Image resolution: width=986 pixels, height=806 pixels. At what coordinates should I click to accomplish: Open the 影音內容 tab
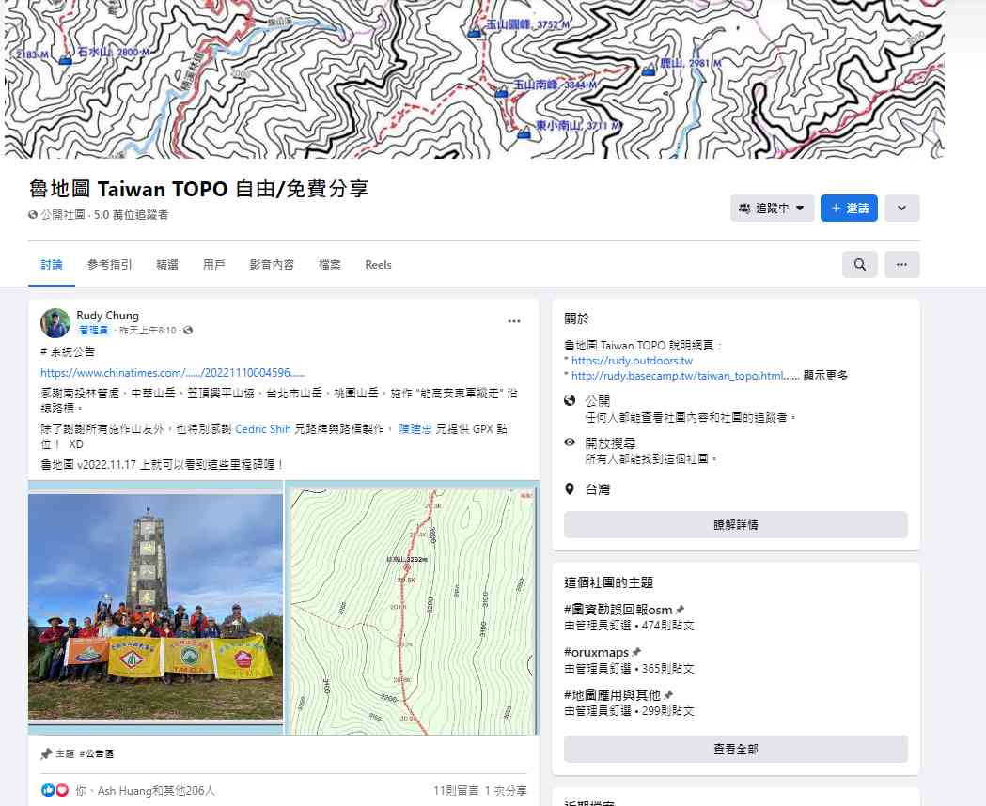272,265
